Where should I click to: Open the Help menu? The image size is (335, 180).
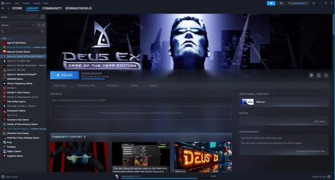point(46,3)
